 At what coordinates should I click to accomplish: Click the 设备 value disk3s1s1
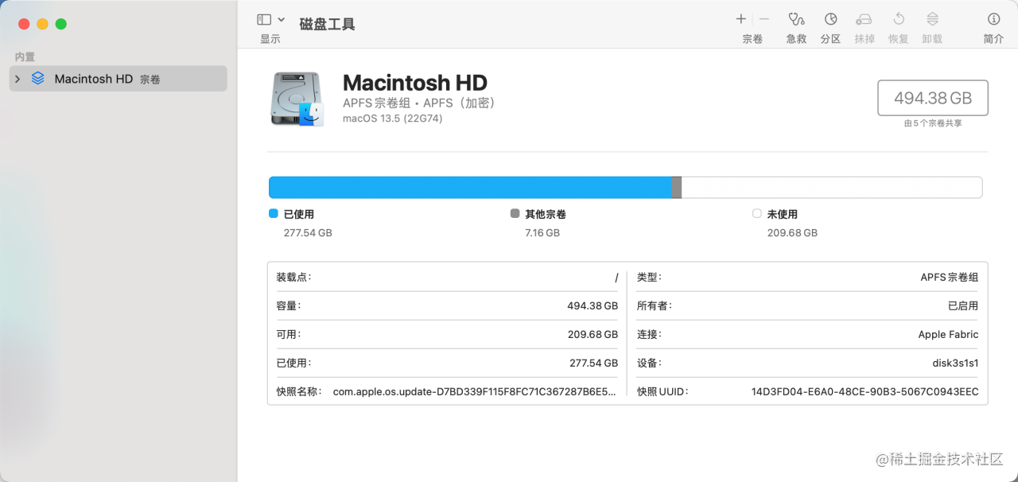point(955,363)
